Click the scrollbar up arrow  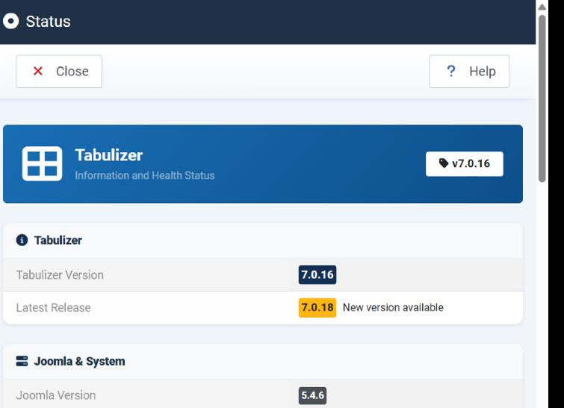(542, 7)
